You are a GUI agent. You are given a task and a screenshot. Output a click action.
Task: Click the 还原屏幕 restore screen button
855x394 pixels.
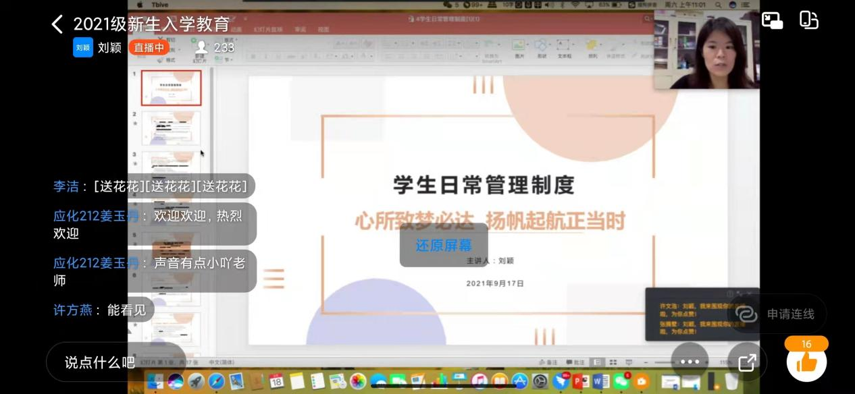point(443,246)
